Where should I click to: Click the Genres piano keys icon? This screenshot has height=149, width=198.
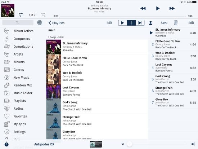[x=7, y=70]
